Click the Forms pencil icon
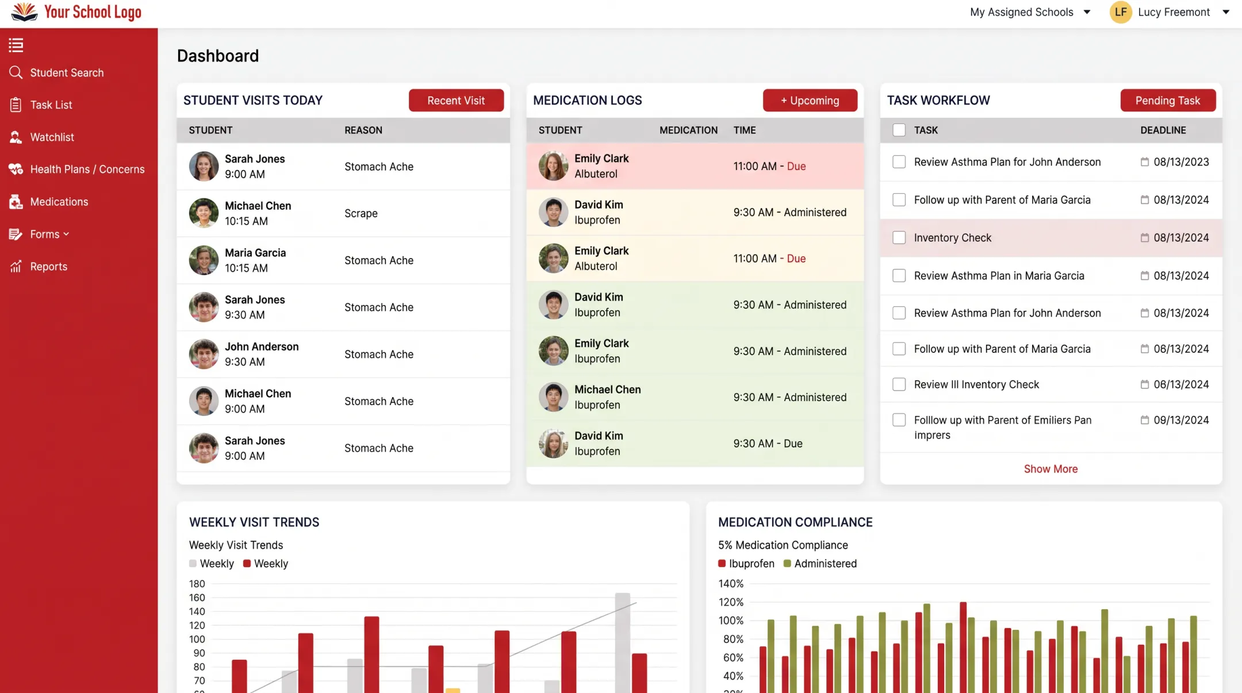Screen dimensions: 1242x693 16,234
